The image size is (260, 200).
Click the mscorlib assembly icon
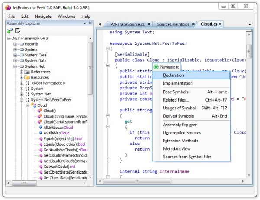tap(21, 44)
